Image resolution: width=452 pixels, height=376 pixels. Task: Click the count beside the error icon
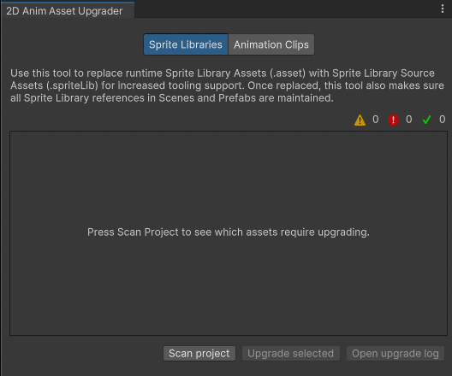coord(408,120)
